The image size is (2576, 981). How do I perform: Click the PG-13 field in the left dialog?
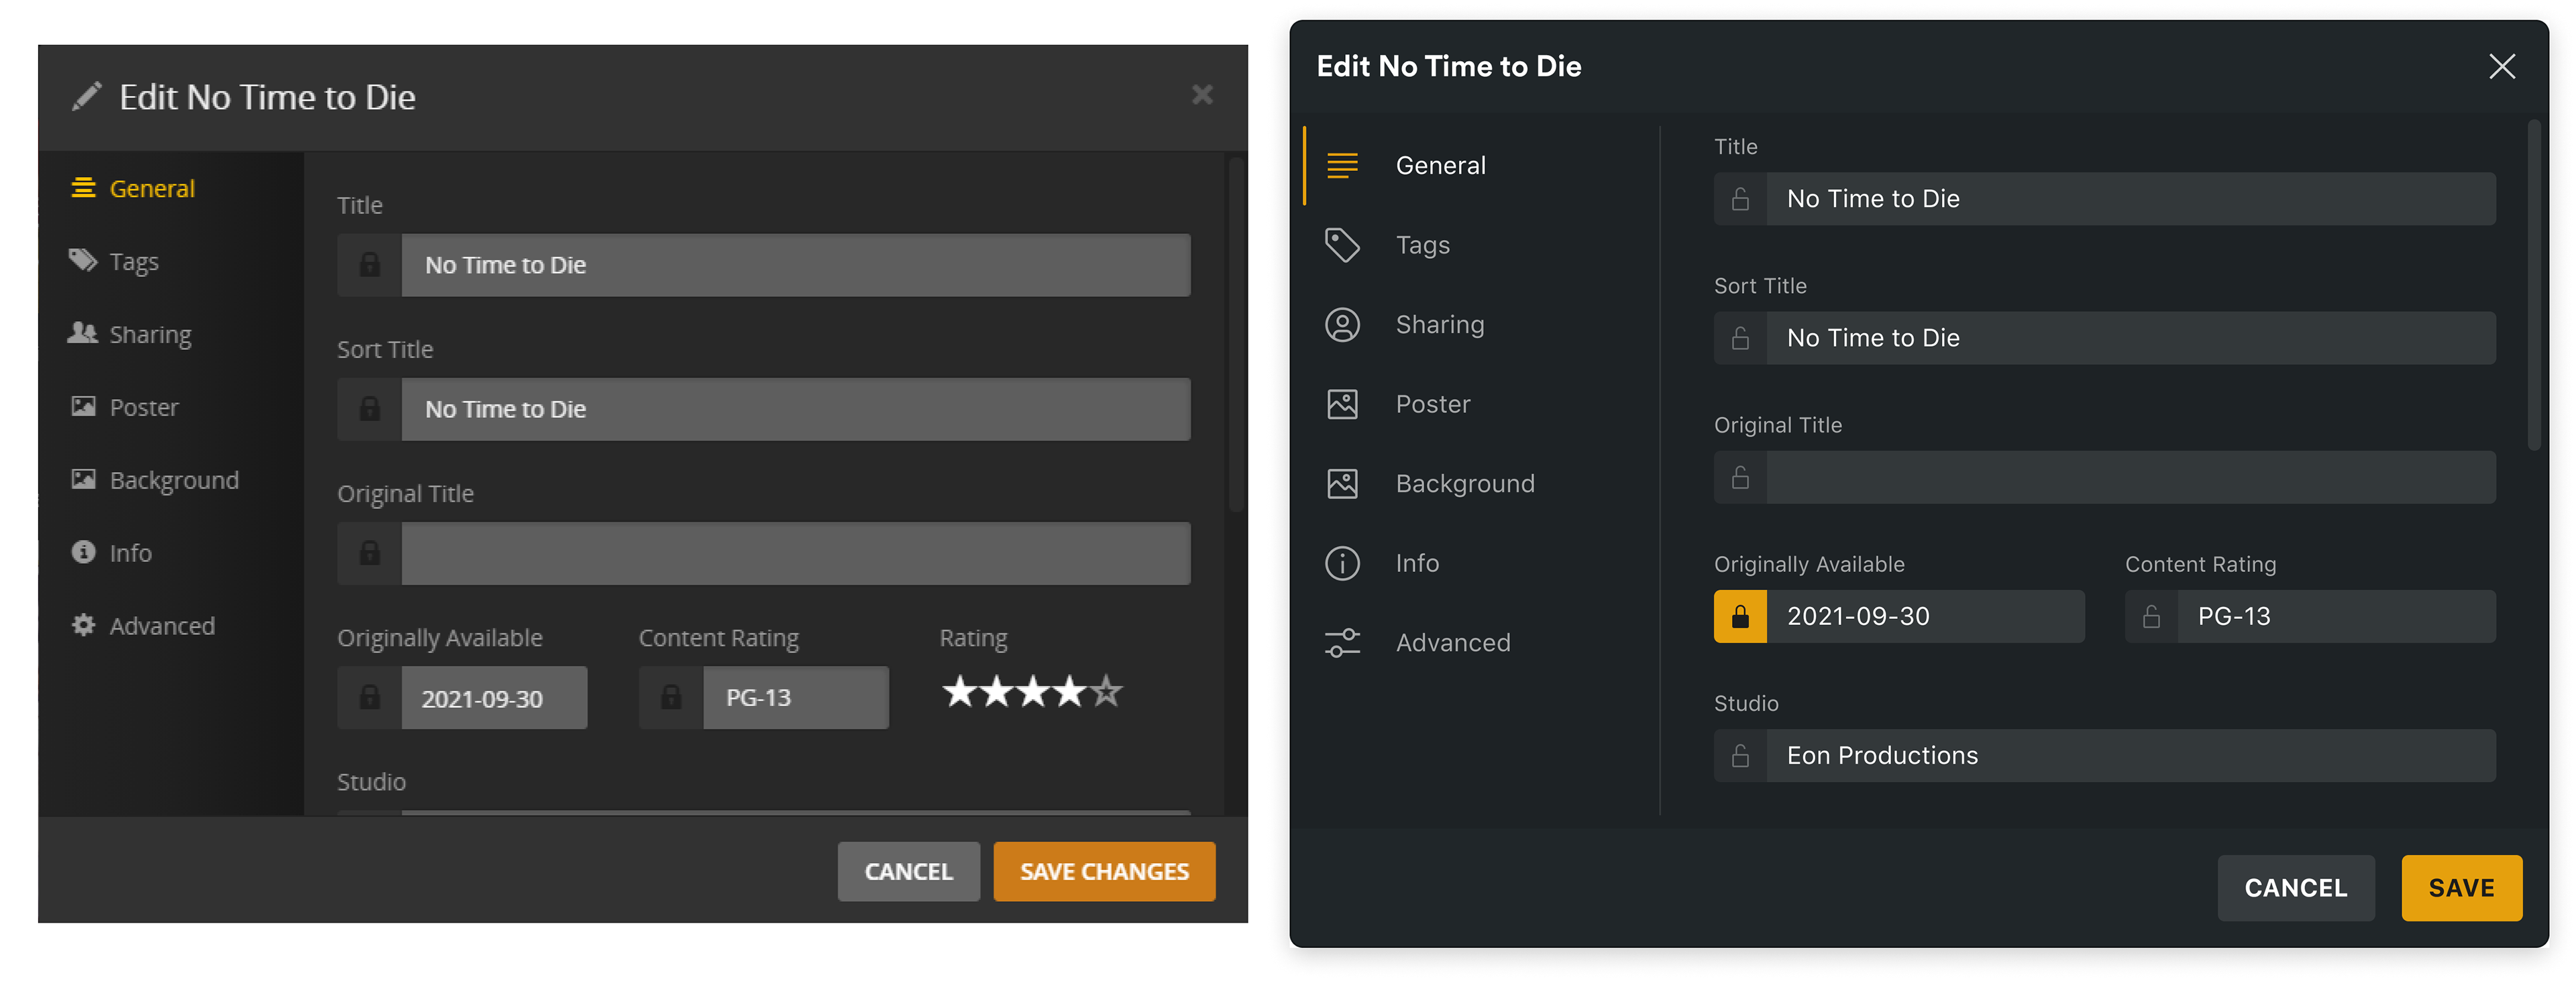(x=796, y=697)
